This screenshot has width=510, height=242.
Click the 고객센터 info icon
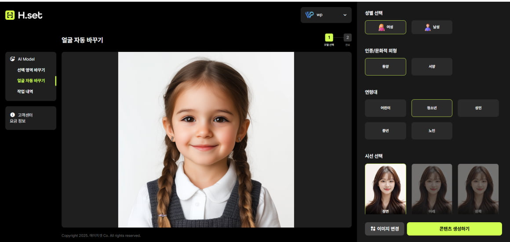pyautogui.click(x=12, y=115)
